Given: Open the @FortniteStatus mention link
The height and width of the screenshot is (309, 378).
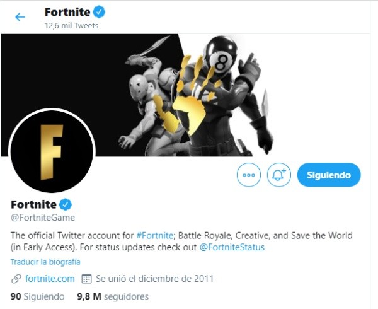Looking at the screenshot, I should coord(232,247).
